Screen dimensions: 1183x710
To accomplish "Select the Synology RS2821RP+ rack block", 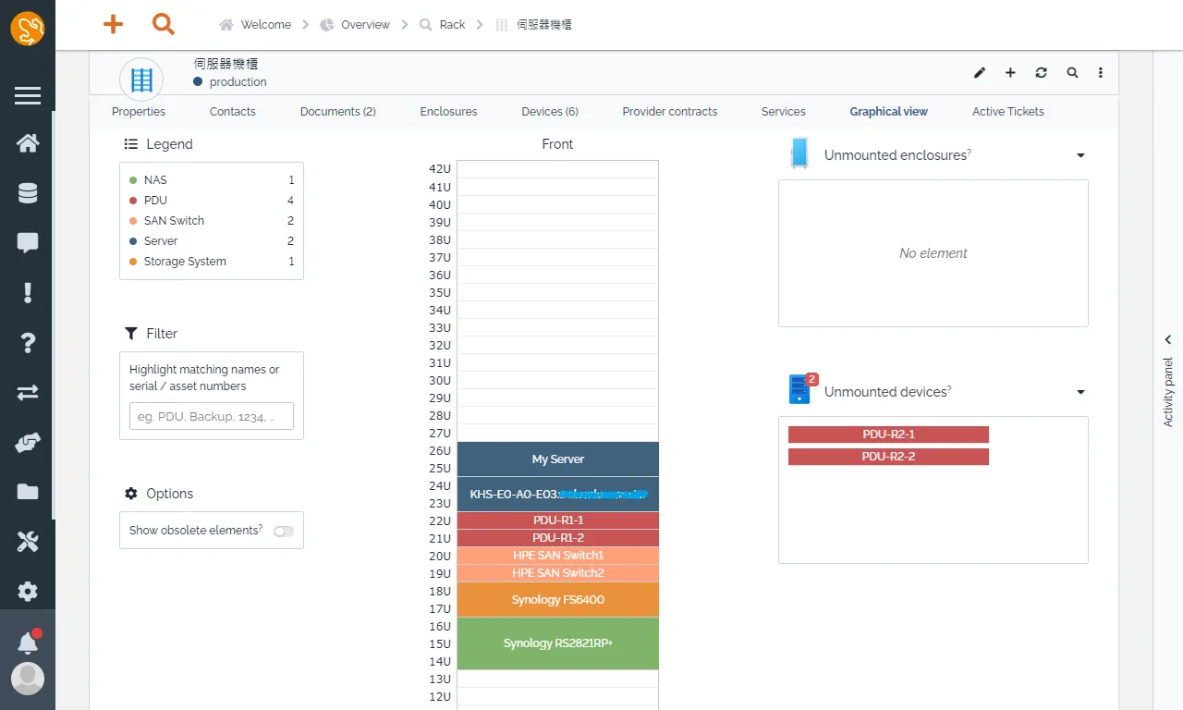I will pyautogui.click(x=558, y=643).
